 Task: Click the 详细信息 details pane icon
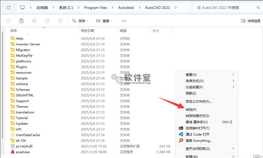tap(243, 21)
